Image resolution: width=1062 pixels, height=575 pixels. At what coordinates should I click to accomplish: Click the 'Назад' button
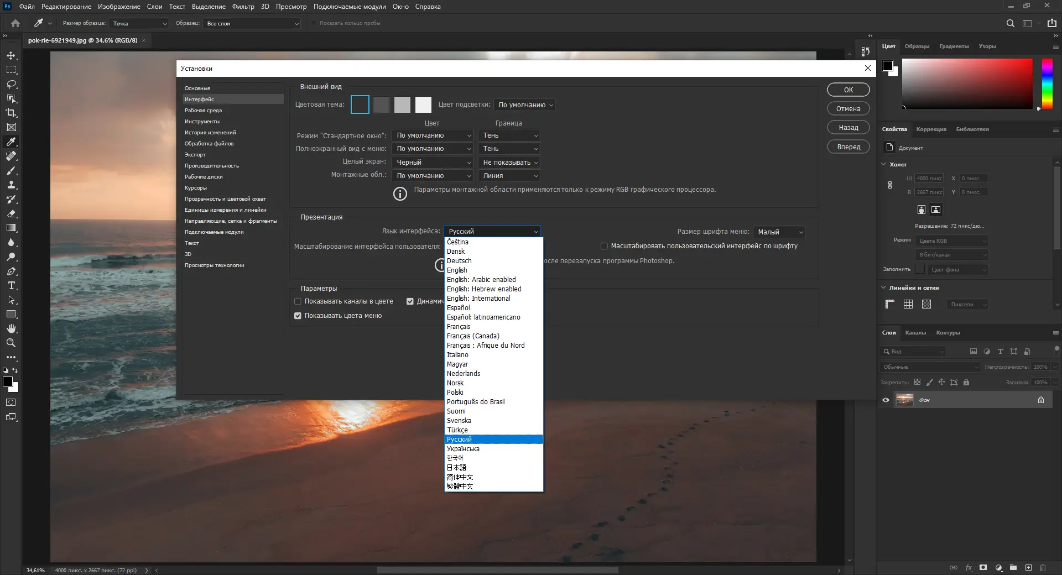click(x=848, y=128)
